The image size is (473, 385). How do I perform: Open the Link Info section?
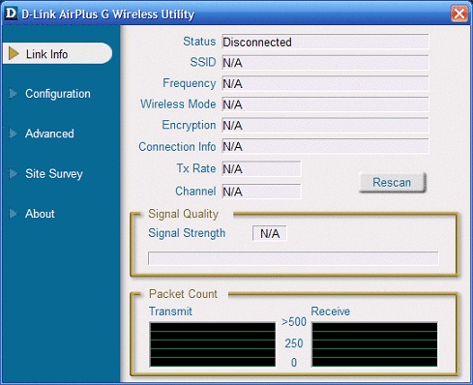[x=58, y=53]
